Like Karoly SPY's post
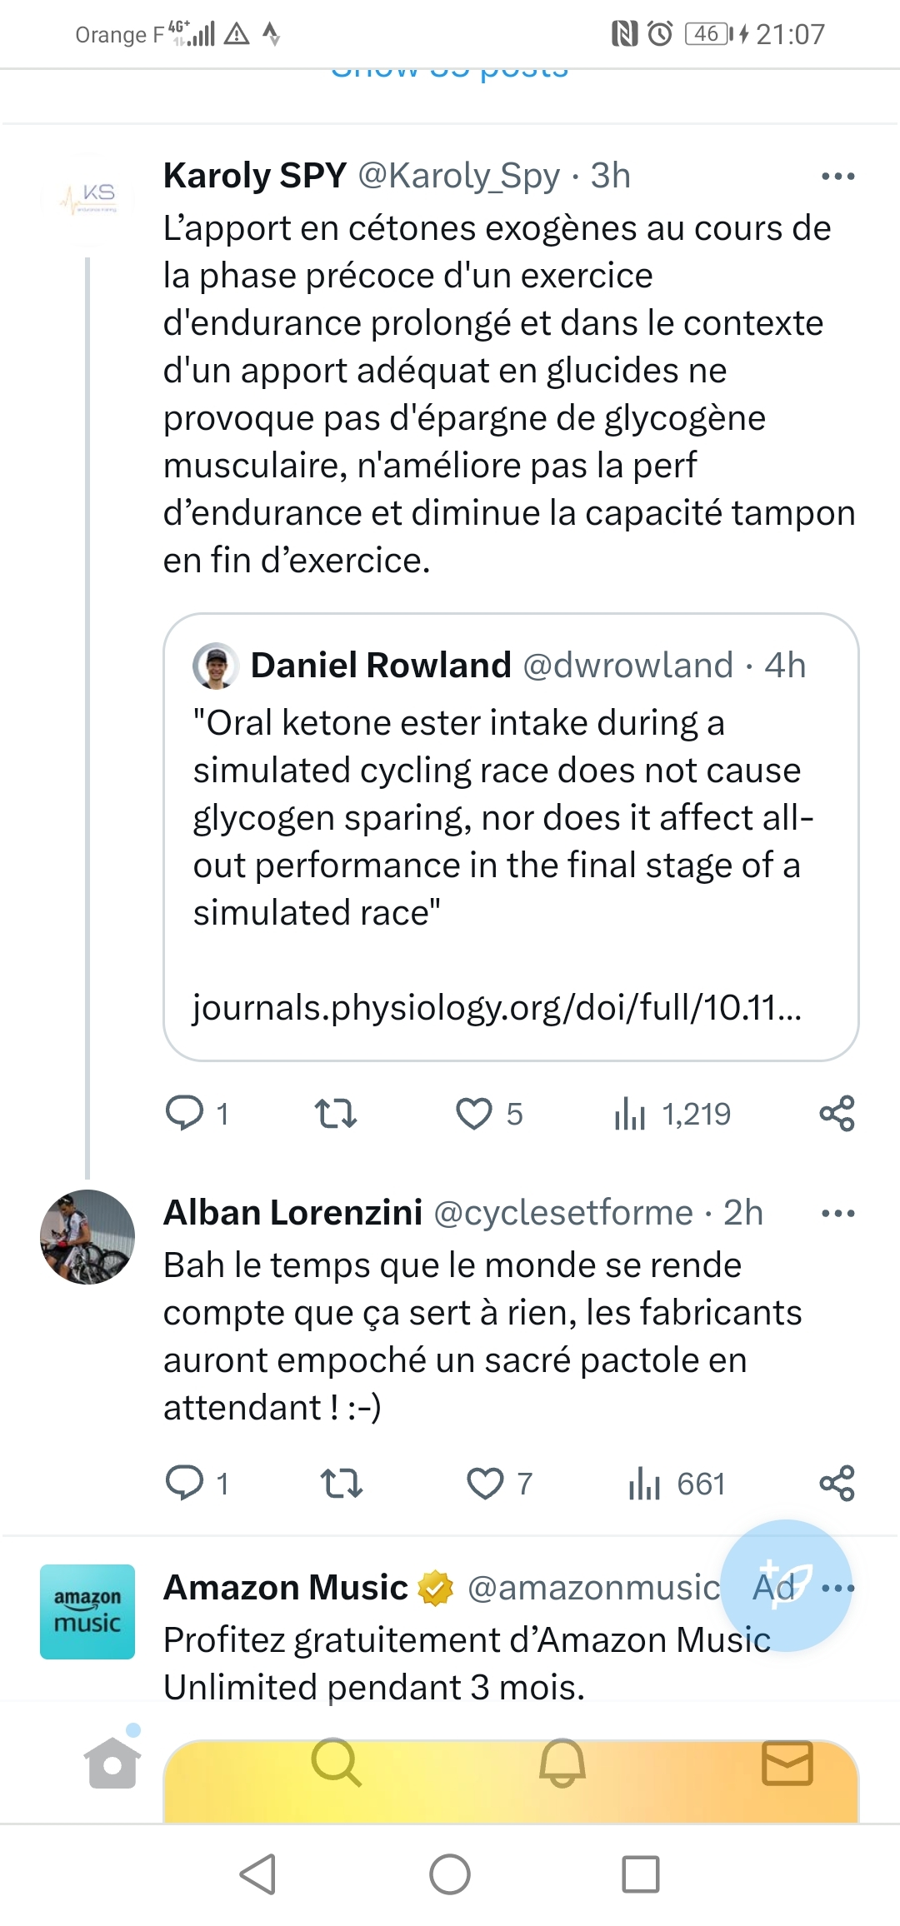The height and width of the screenshot is (1926, 900). point(474,1113)
